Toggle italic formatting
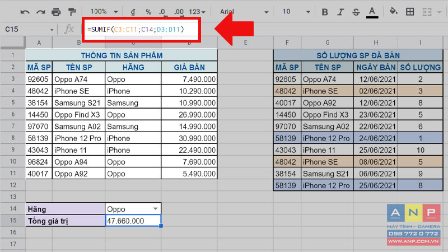Screen dimensions: 448x252 click(340, 12)
